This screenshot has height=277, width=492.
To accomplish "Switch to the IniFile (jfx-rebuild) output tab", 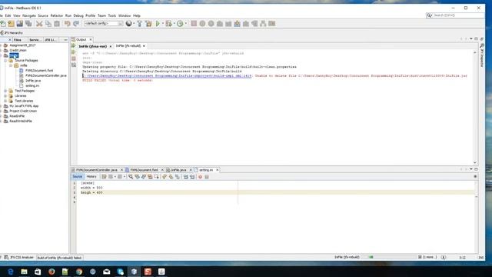I will click(x=128, y=46).
